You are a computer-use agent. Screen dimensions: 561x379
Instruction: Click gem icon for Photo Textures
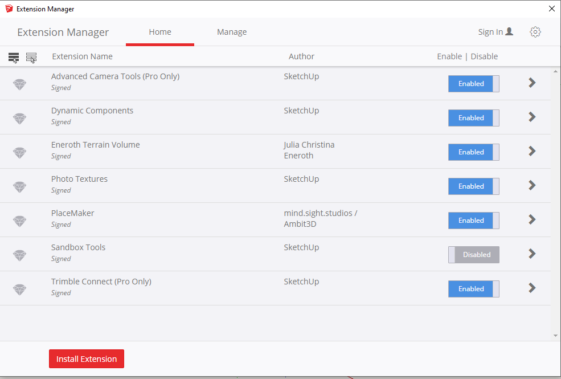pos(20,187)
